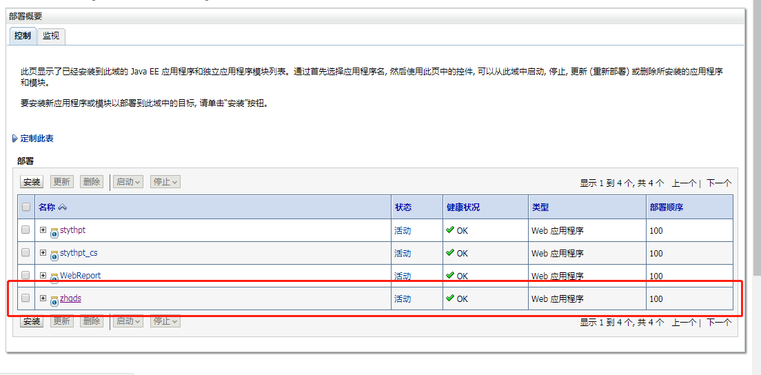Click the green OK checkmark for WebReport
The height and width of the screenshot is (375, 761).
point(450,276)
